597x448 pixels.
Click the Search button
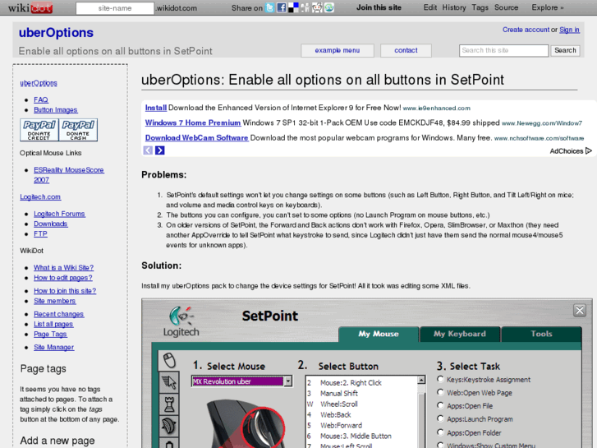pyautogui.click(x=565, y=50)
